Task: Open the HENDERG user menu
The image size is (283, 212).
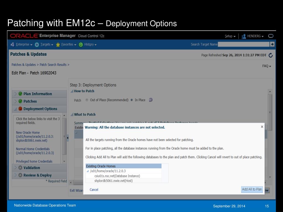Action: (x=255, y=36)
